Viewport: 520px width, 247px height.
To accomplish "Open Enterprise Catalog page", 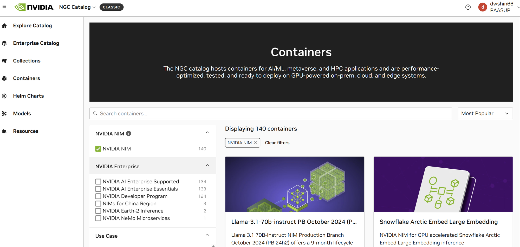I will pos(36,43).
